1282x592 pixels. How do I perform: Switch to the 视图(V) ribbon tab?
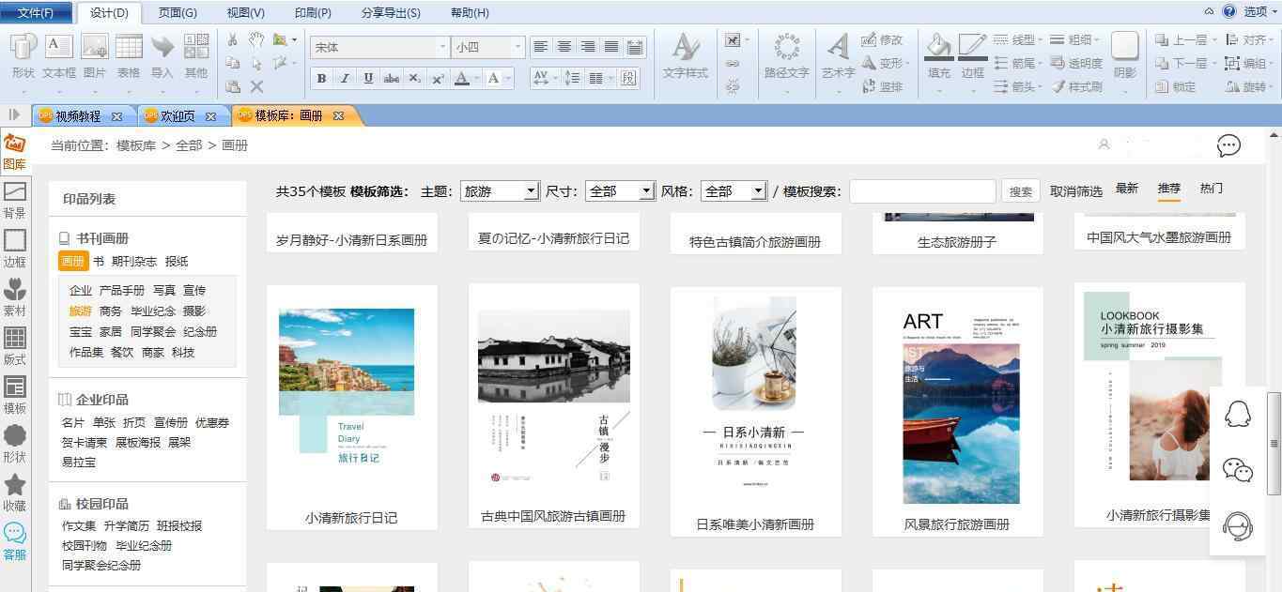246,12
